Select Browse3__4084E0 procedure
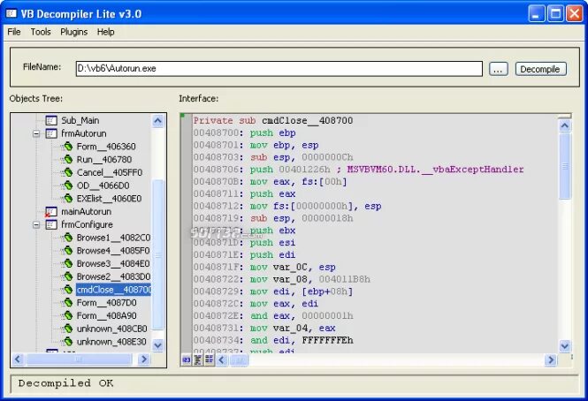Screen dimensions: 588x401 pyautogui.click(x=113, y=264)
